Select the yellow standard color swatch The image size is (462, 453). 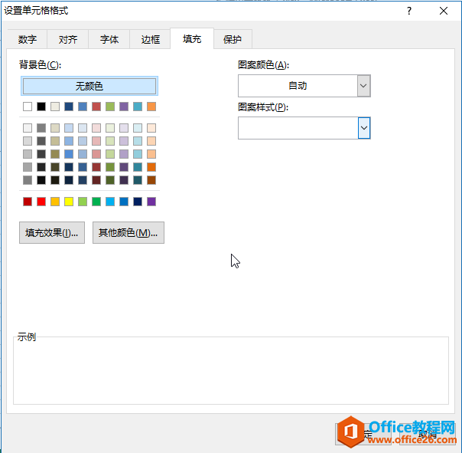(x=69, y=202)
